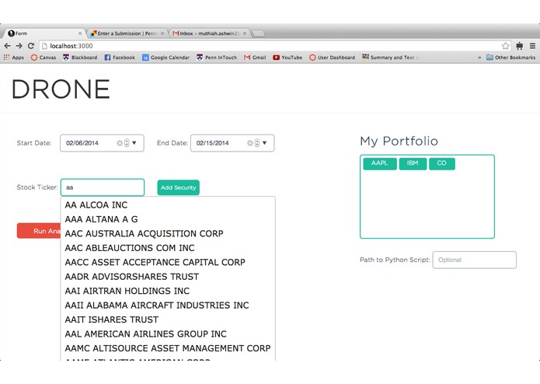Open a new browser tab
The height and width of the screenshot is (384, 540).
pyautogui.click(x=258, y=33)
